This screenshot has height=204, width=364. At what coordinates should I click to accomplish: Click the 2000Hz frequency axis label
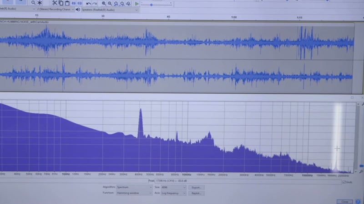tap(223, 175)
